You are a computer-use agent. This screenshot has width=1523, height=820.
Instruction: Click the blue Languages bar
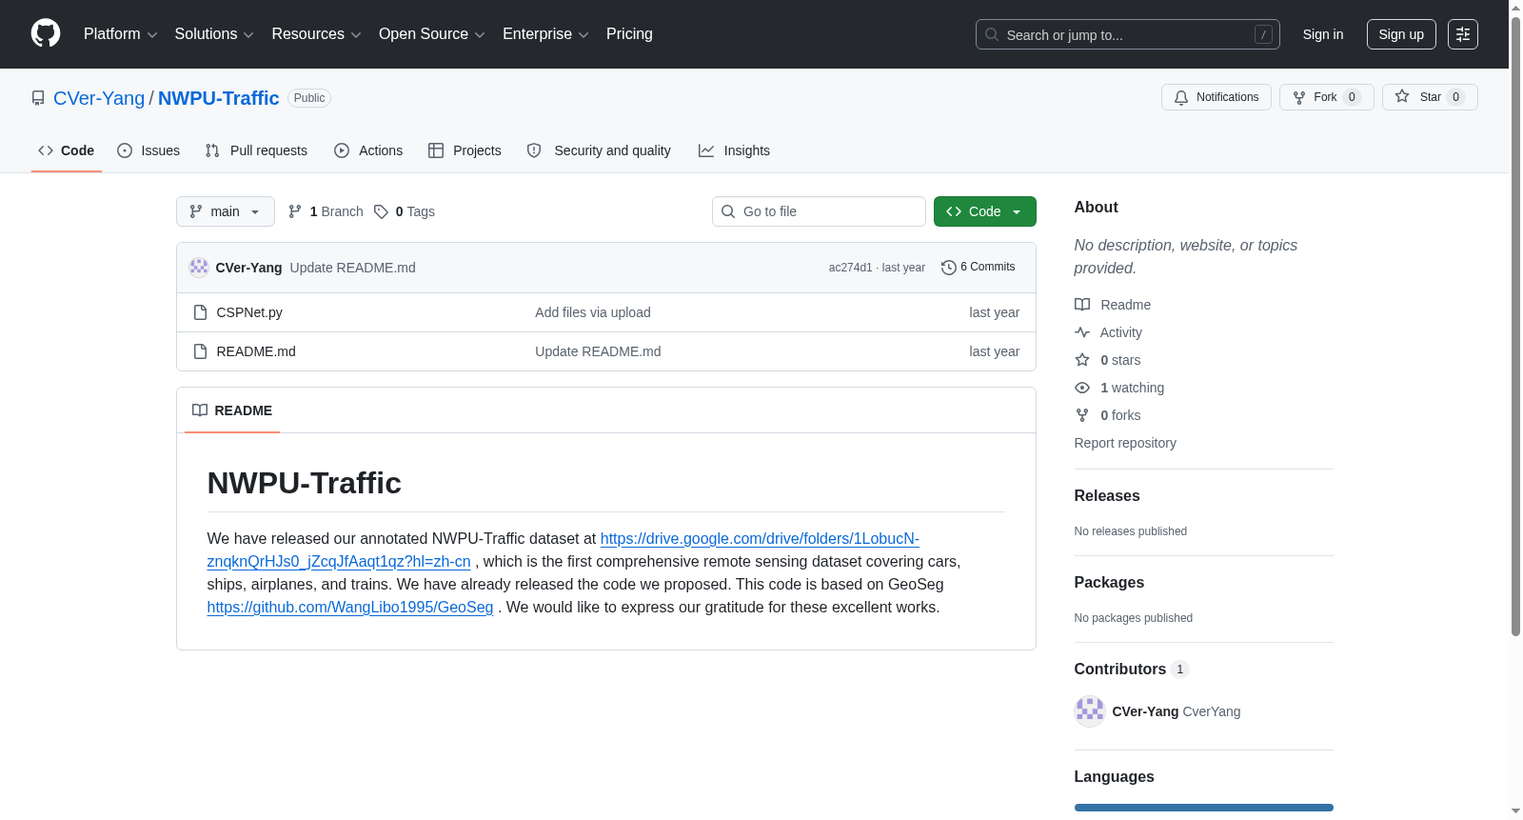coord(1204,808)
